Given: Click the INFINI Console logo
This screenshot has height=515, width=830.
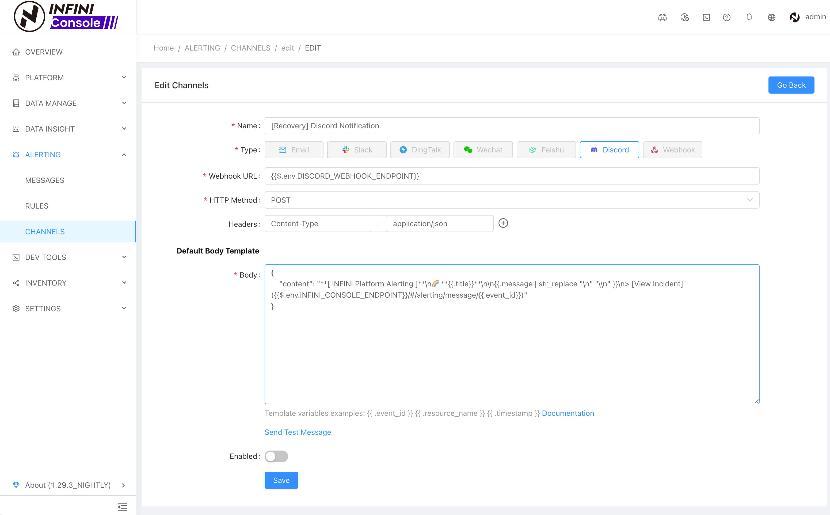Looking at the screenshot, I should (66, 16).
